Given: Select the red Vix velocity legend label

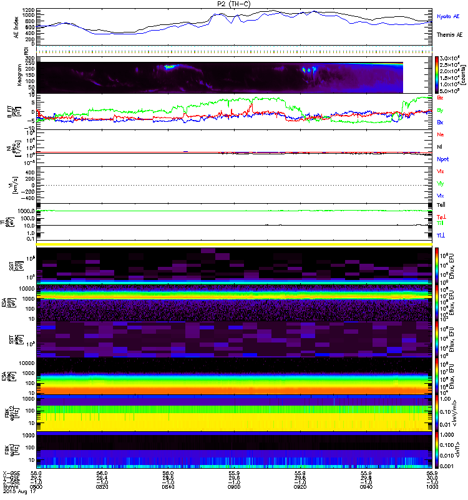Looking at the screenshot, I should pyautogui.click(x=441, y=171).
